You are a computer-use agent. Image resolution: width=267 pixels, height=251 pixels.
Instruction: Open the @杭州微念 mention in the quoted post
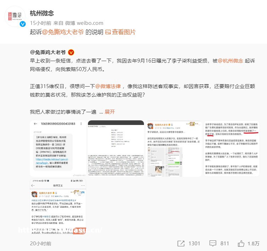(230, 61)
